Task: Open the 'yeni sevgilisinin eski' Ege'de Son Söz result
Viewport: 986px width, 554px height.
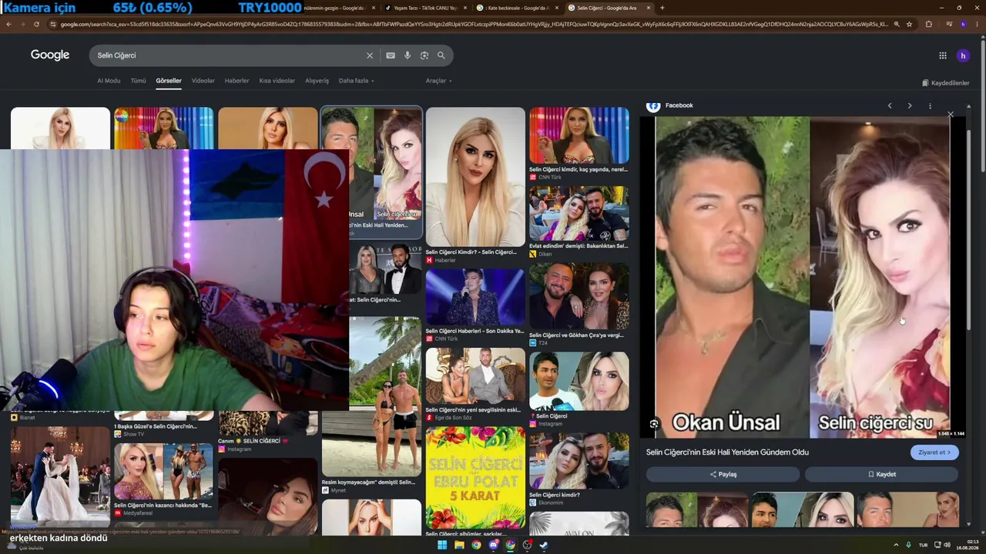Action: (x=475, y=384)
